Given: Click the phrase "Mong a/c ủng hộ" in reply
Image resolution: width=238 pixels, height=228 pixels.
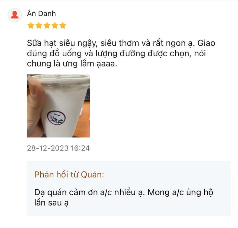Looking at the screenshot, I should click(x=181, y=193).
